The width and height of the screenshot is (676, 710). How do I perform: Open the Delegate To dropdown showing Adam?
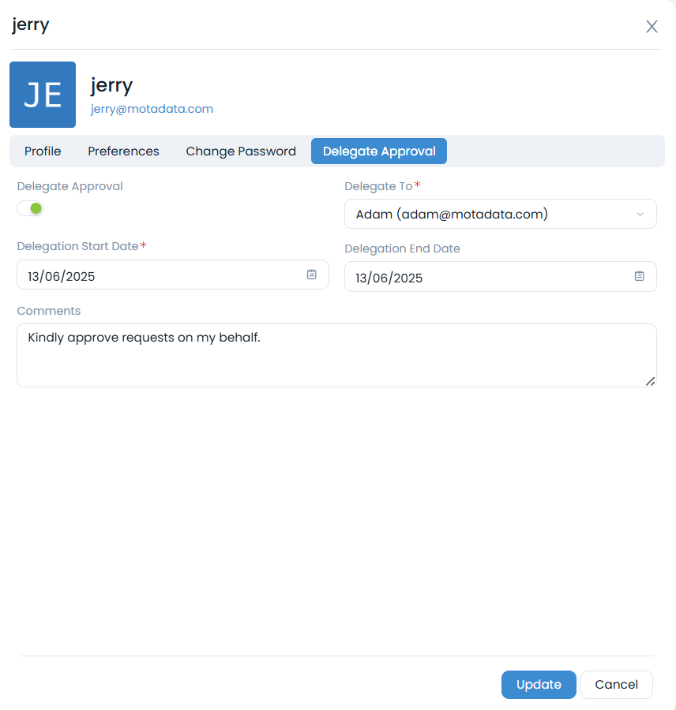[x=490, y=215]
